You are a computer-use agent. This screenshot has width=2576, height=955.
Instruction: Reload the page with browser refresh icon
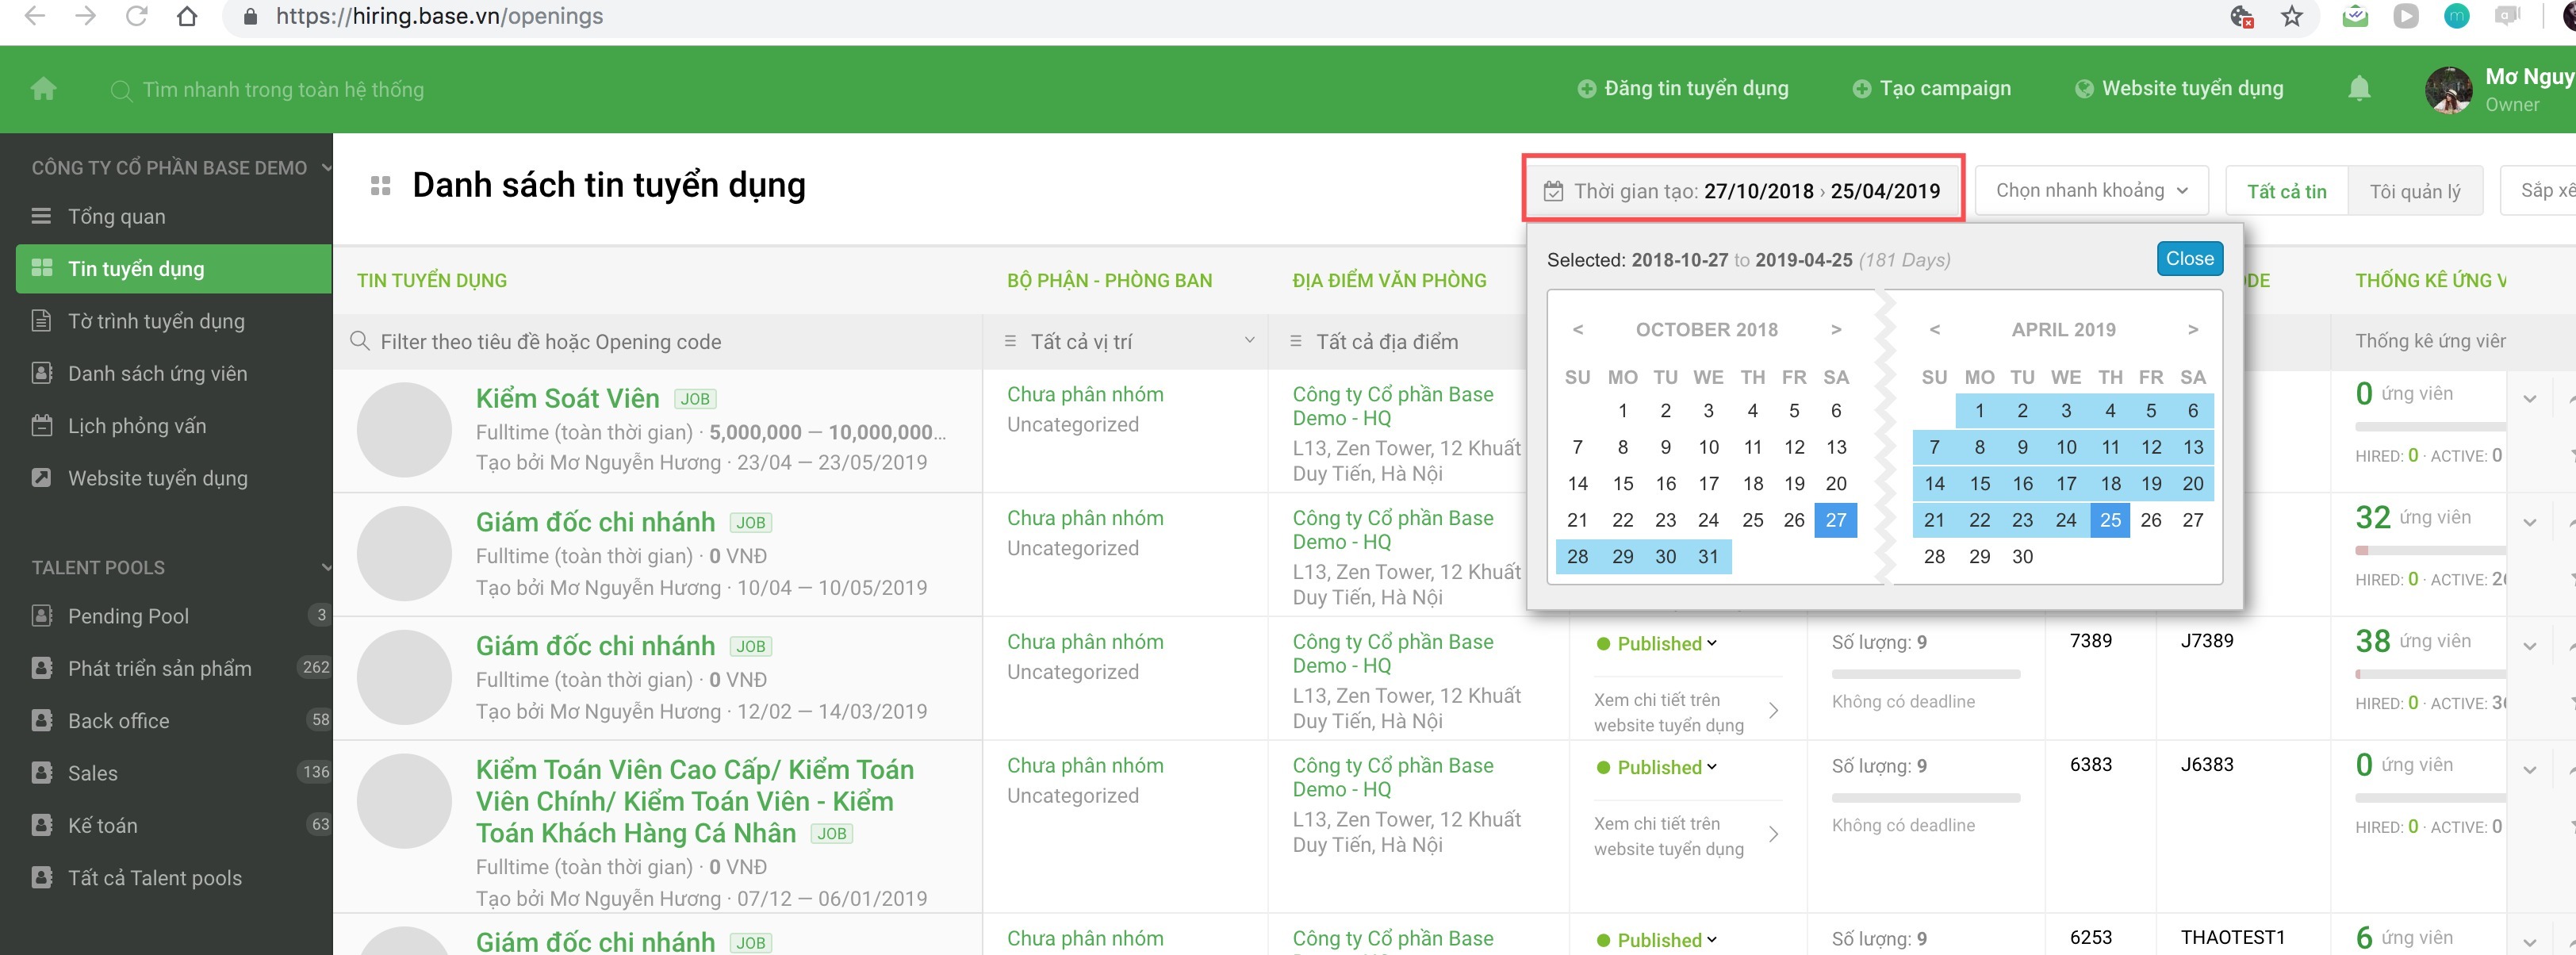point(136,16)
